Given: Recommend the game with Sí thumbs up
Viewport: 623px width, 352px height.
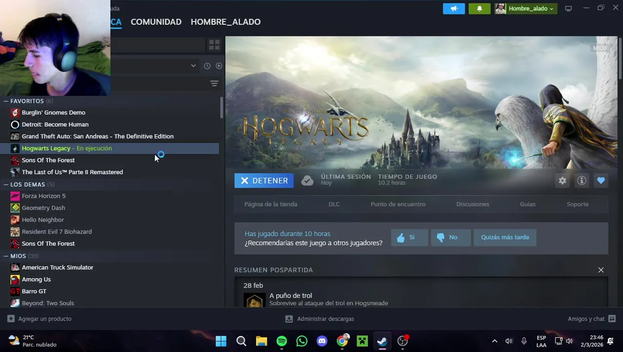Looking at the screenshot, I should (409, 237).
